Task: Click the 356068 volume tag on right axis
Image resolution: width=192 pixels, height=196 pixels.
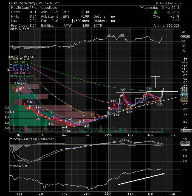Action: [x=186, y=131]
